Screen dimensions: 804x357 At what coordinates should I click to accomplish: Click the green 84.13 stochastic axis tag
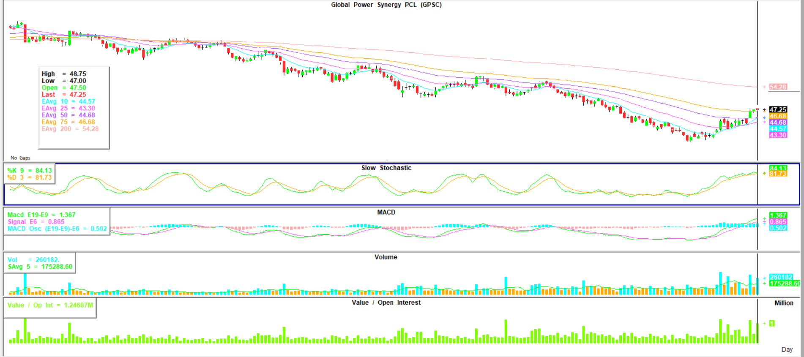(x=778, y=168)
